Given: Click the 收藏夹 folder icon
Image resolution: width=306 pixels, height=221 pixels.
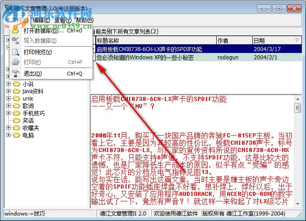Looking at the screenshot, I should point(16,128).
